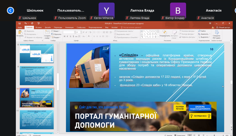This screenshot has height=136, width=236.
Task: Click the Save icon in quick access toolbar
Action: pos(20,23)
